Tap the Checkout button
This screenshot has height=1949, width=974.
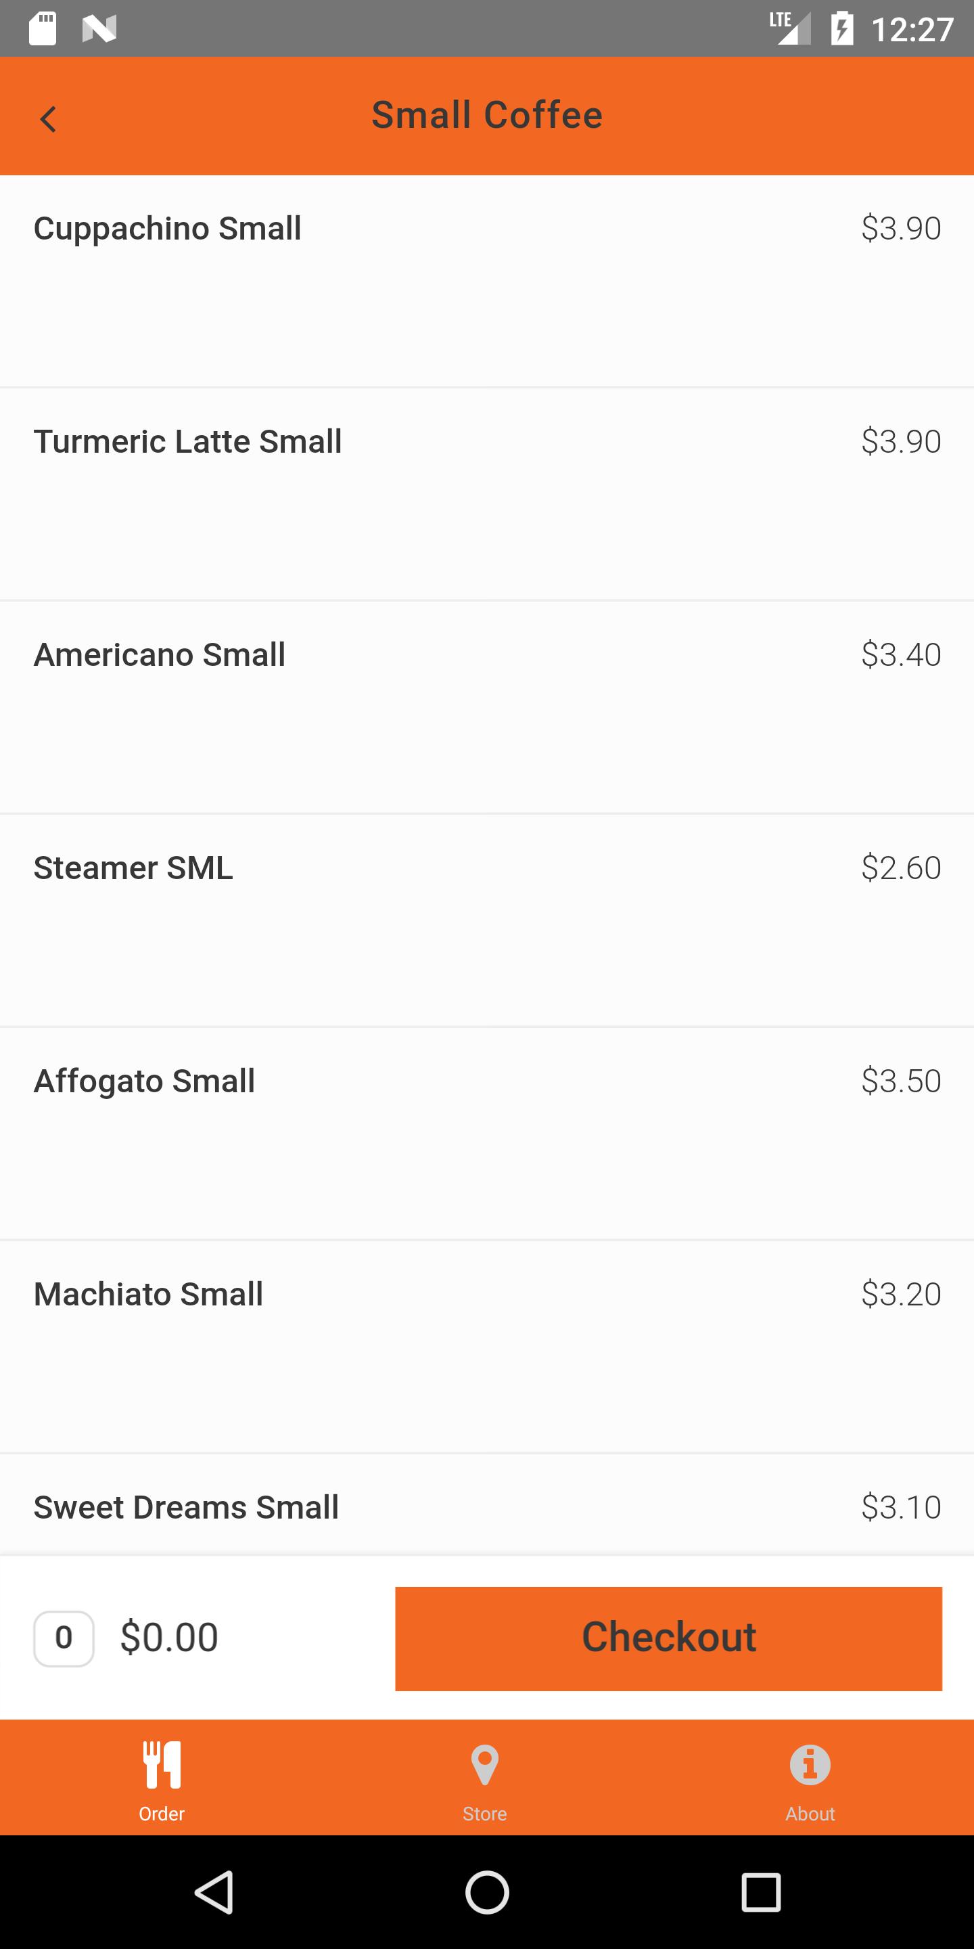[668, 1638]
